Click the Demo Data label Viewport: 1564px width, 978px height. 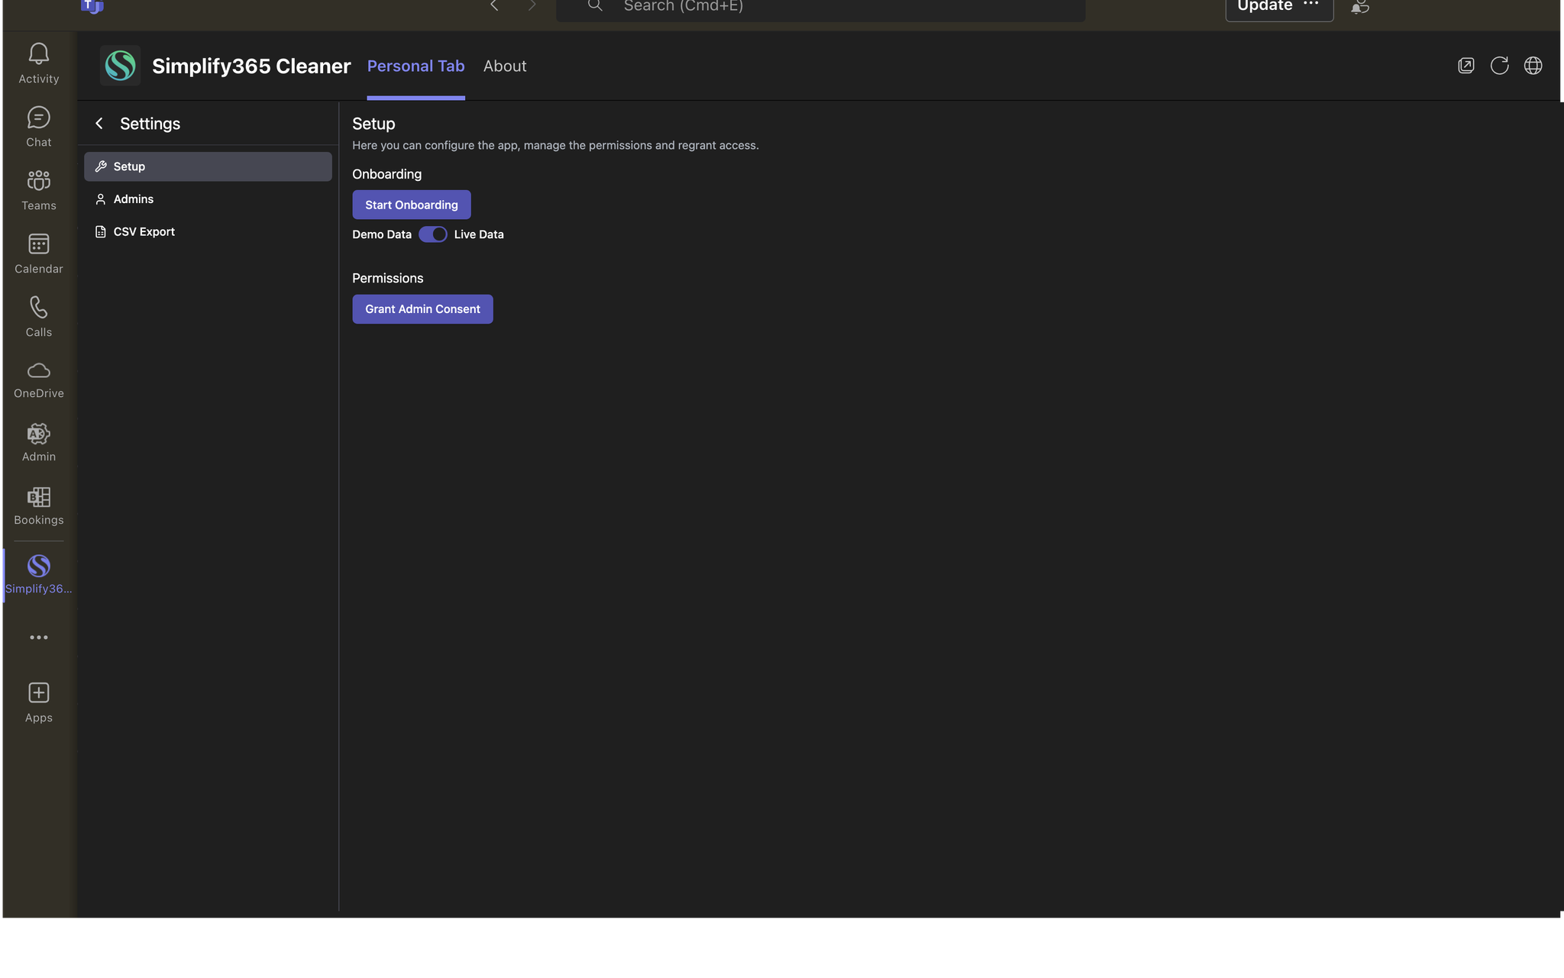pos(382,234)
